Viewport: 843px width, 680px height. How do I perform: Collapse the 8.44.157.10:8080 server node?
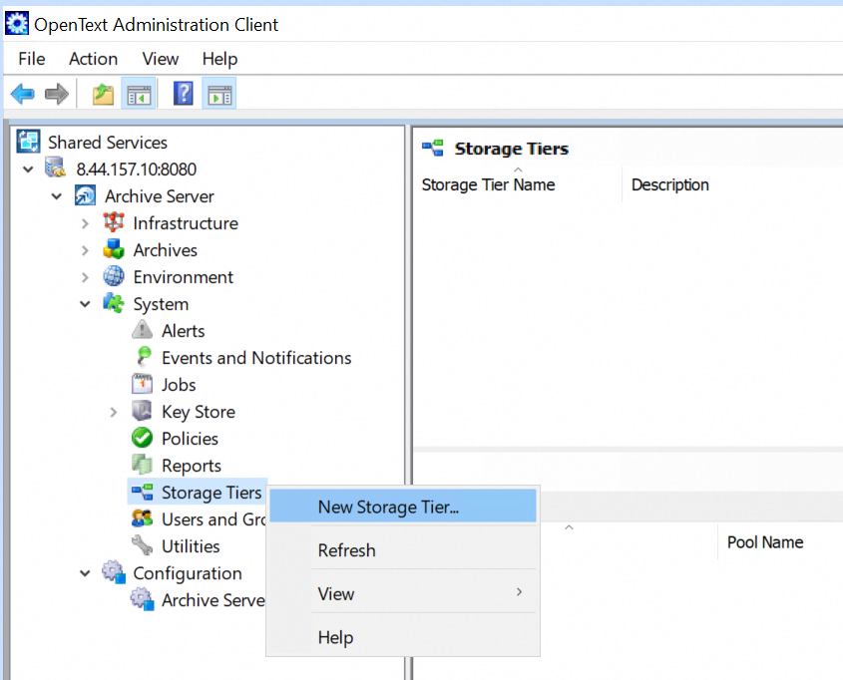click(28, 170)
